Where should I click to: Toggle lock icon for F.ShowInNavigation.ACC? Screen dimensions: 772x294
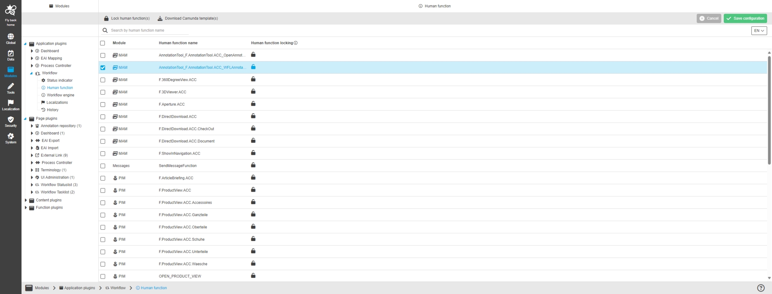tap(253, 153)
